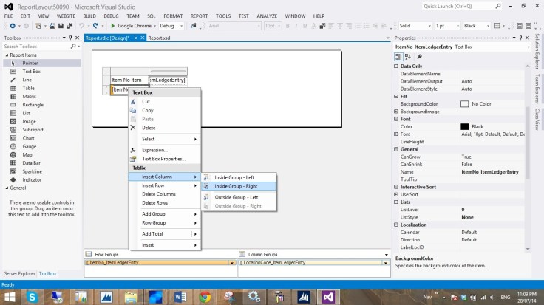The height and width of the screenshot is (305, 544).
Task: Select the Subreport toolbox item
Action: [33, 129]
